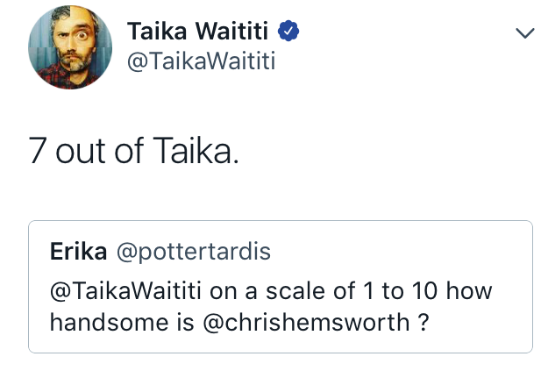Click the number 7 in the tweet
Screen dimensions: 541x378
click(x=38, y=151)
